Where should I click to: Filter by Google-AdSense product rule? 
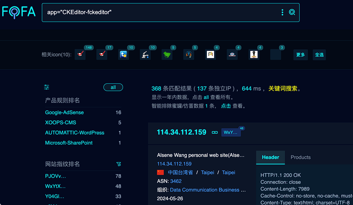(64, 112)
